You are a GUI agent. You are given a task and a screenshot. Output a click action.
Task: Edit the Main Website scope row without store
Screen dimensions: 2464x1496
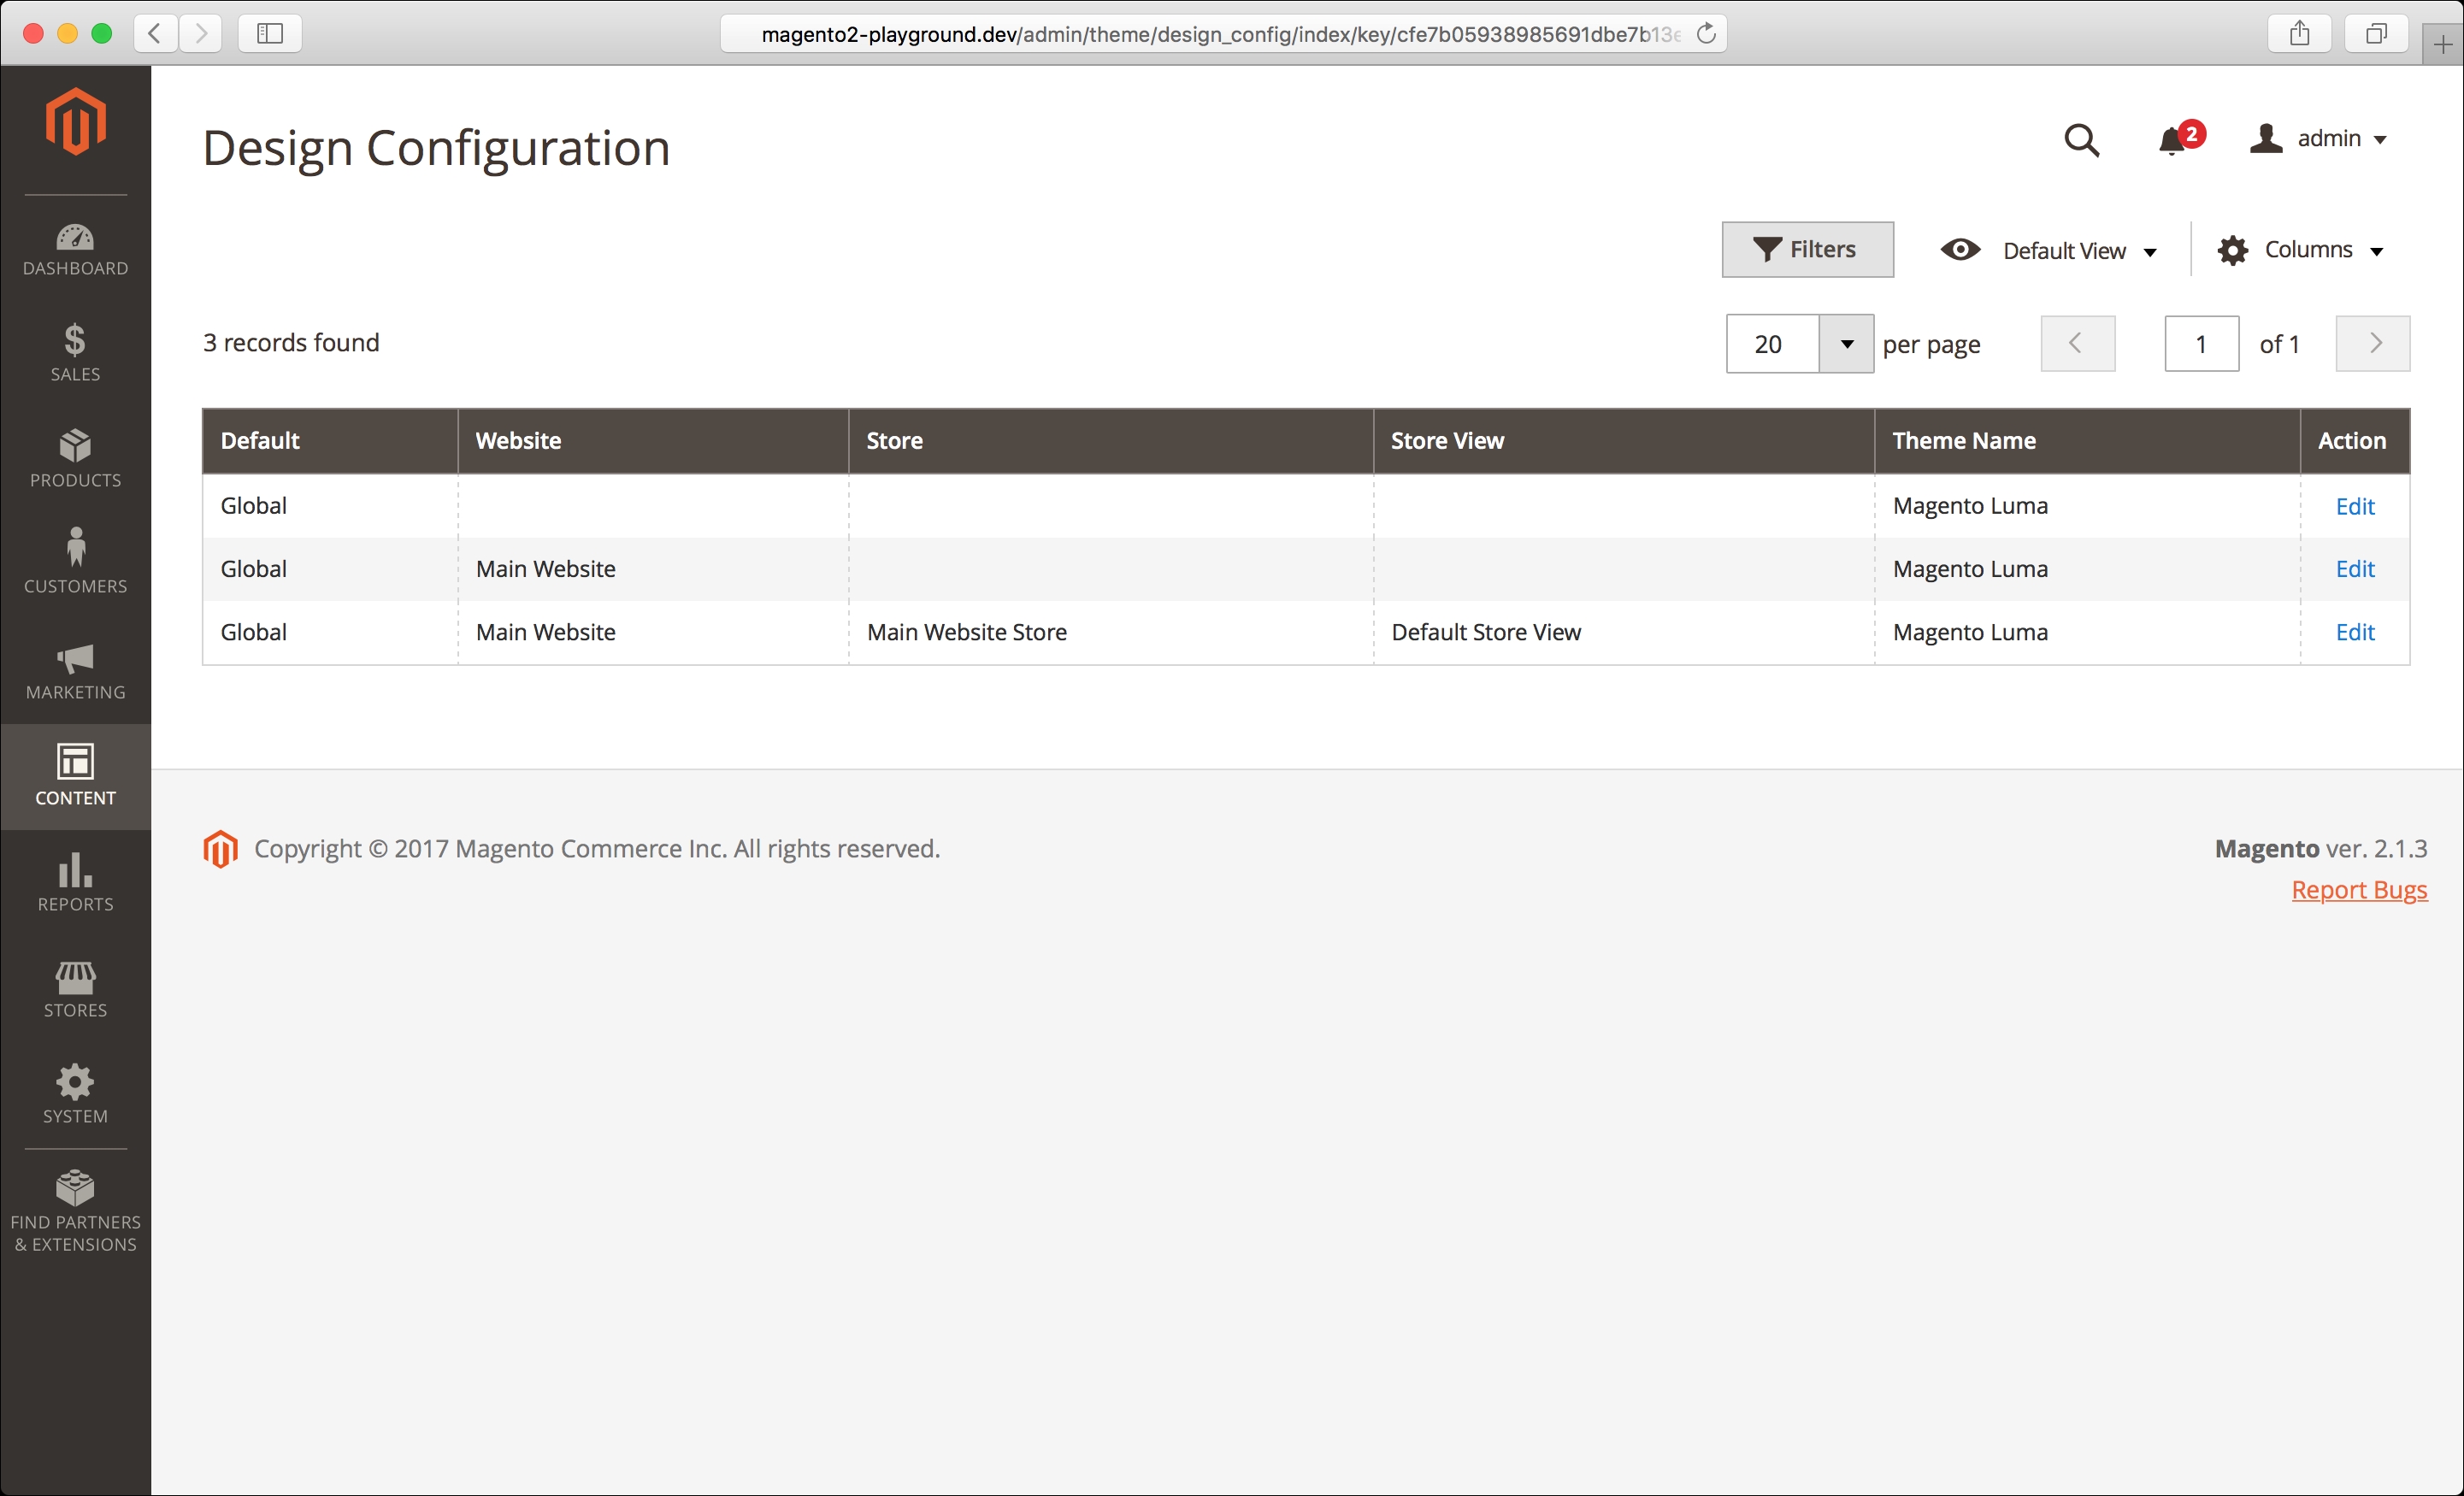(2355, 570)
